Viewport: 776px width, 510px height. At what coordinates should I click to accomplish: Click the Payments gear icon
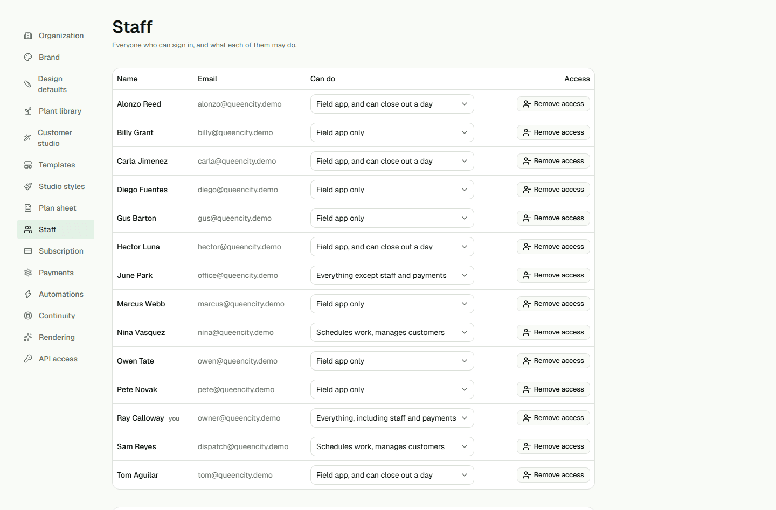point(28,273)
